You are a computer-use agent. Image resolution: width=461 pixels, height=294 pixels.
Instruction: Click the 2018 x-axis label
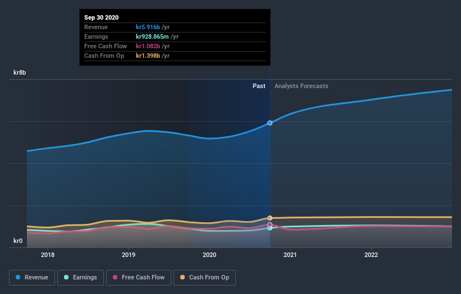pyautogui.click(x=48, y=255)
